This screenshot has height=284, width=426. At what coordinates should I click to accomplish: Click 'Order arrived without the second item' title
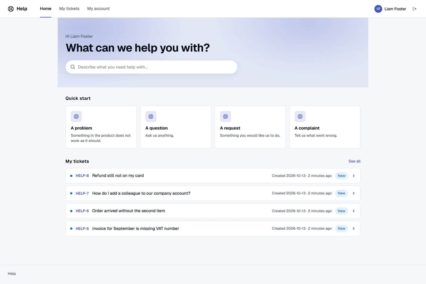coord(128,211)
